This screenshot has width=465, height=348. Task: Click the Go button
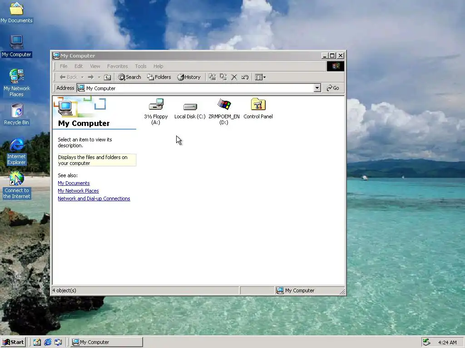click(x=333, y=88)
